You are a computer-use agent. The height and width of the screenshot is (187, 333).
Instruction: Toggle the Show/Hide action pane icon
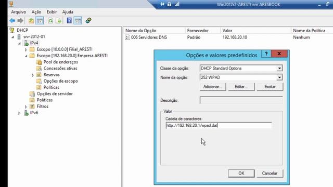[x=78, y=21]
